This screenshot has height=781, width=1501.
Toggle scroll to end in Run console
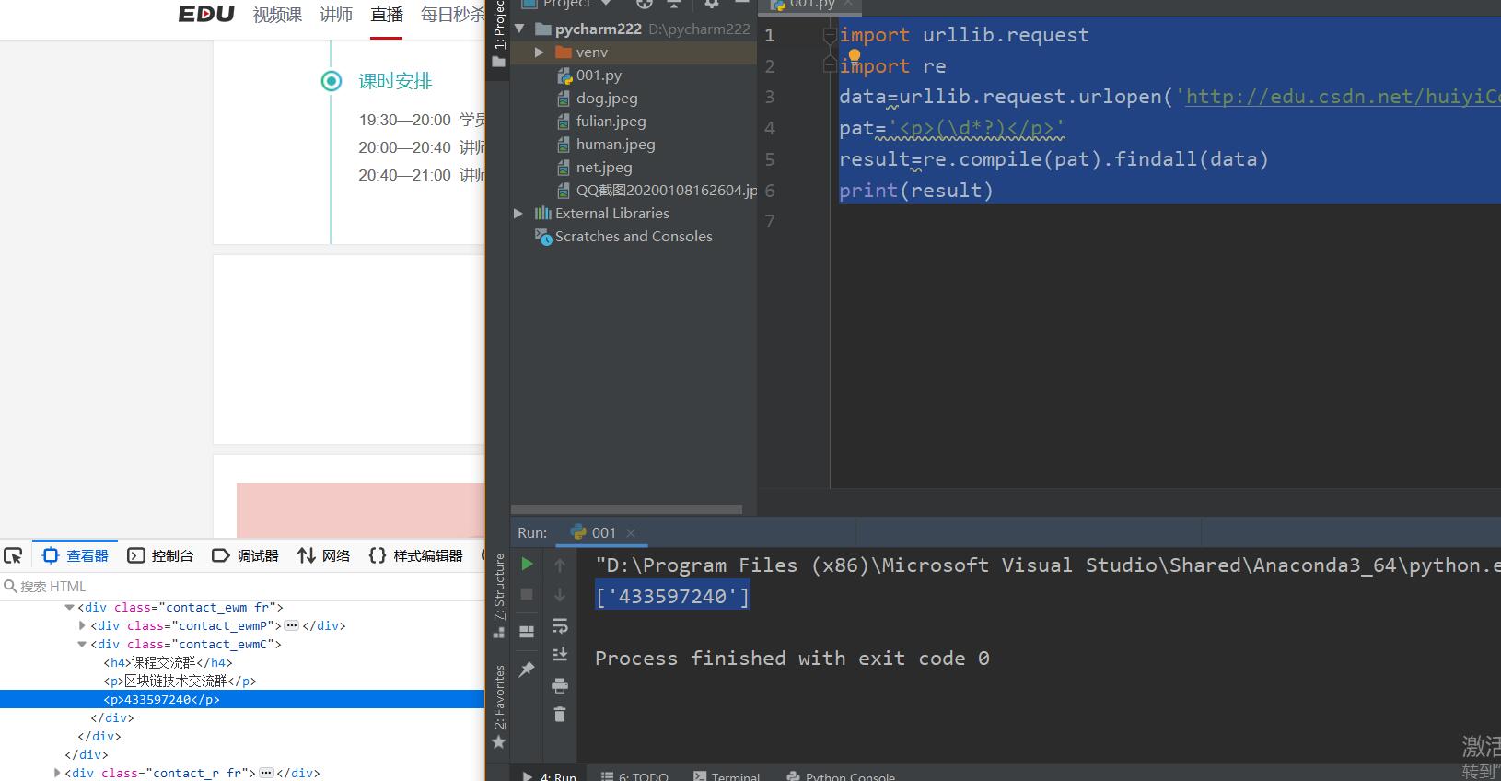(560, 655)
